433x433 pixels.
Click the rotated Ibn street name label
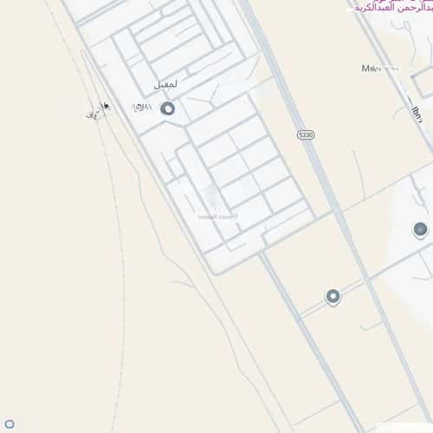tap(417, 115)
